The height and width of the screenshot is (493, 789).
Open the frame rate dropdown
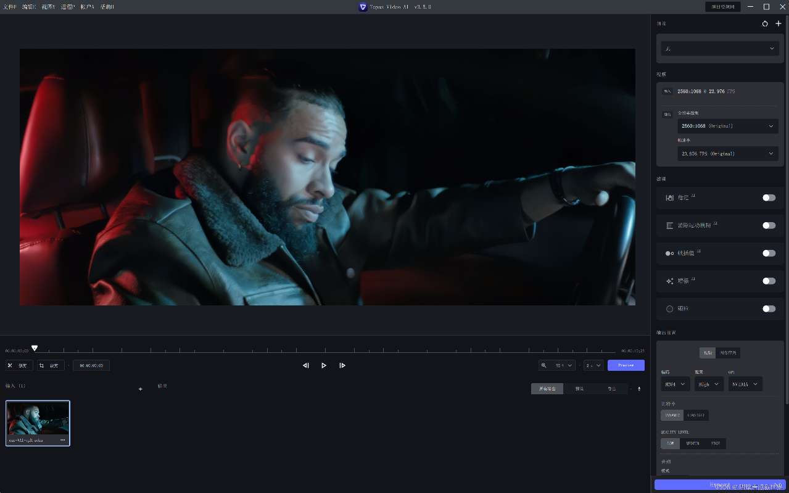[728, 154]
